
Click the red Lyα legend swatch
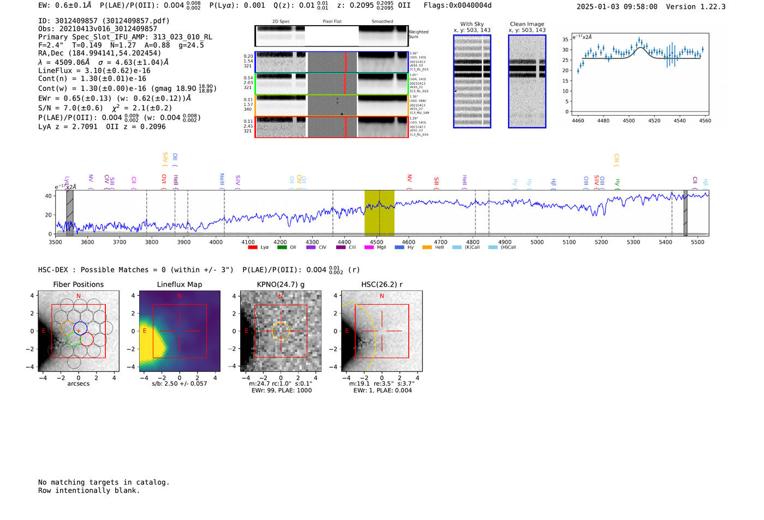tap(253, 248)
